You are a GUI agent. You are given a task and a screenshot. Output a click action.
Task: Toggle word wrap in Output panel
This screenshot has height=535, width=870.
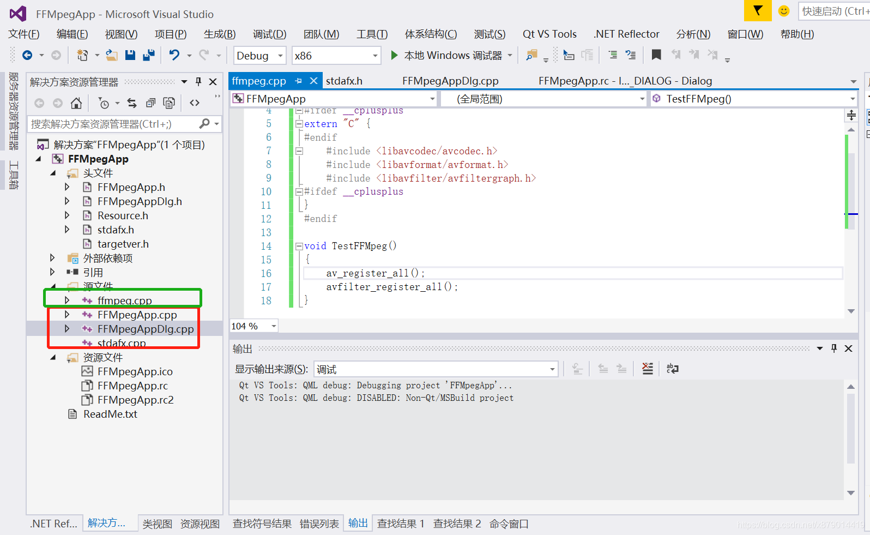[673, 369]
